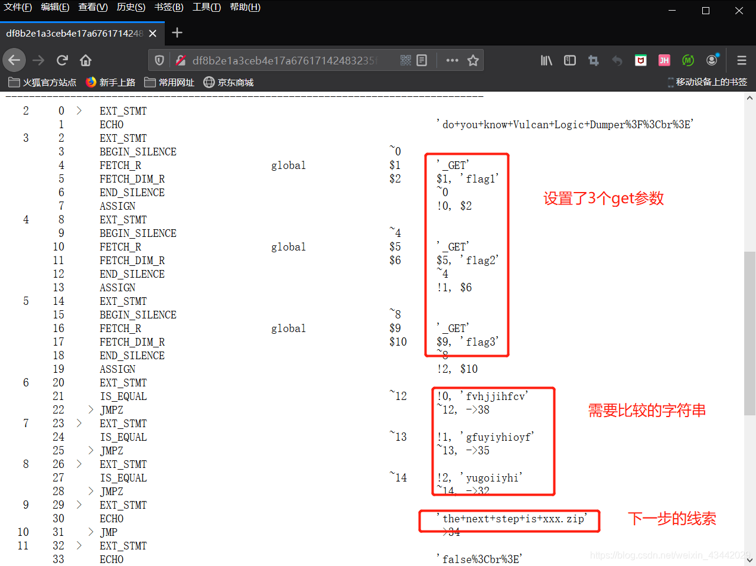Open the Firefox account avatar menu
Image resolution: width=756 pixels, height=566 pixels.
(712, 60)
